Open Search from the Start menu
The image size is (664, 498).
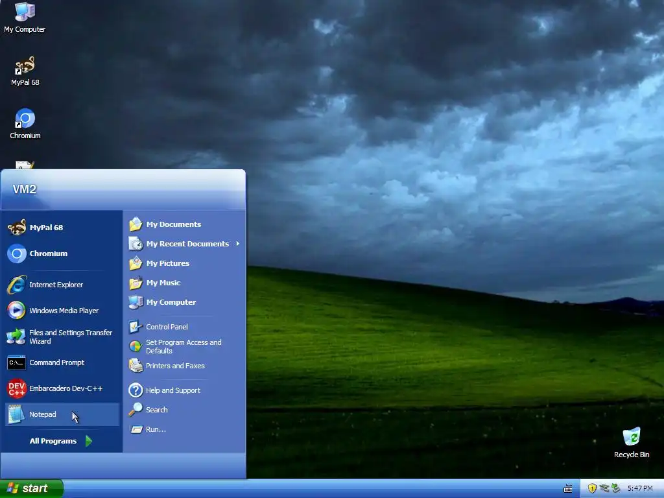click(185, 410)
